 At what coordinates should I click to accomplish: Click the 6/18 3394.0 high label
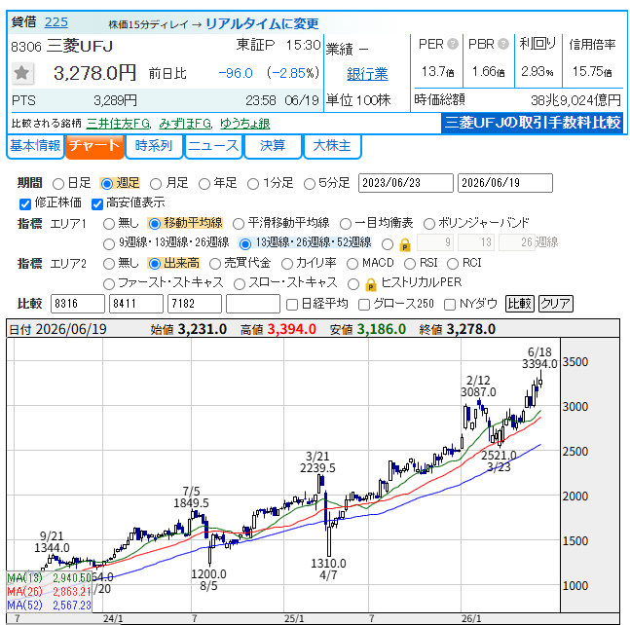(539, 358)
